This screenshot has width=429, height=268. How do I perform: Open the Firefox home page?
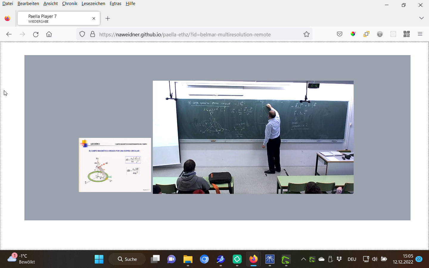49,34
